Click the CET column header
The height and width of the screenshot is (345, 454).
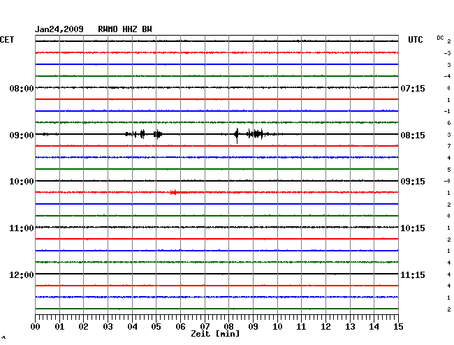[7, 40]
